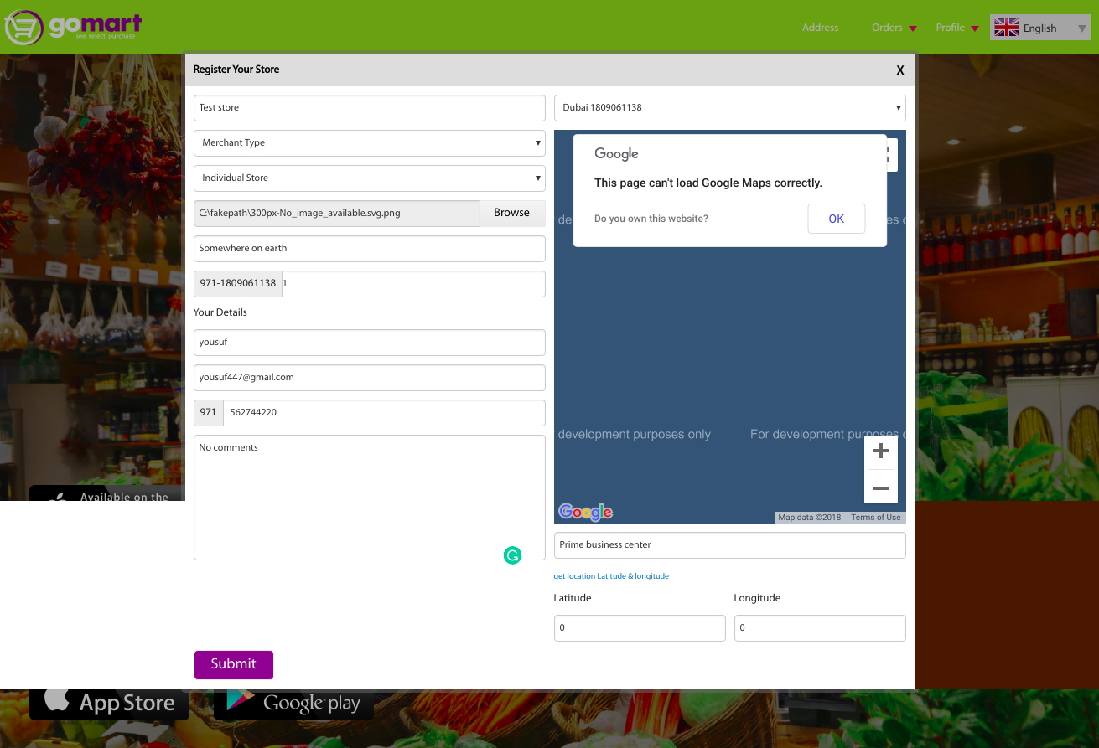
Task: Click the 'Register Your Store' title
Action: pyautogui.click(x=236, y=70)
